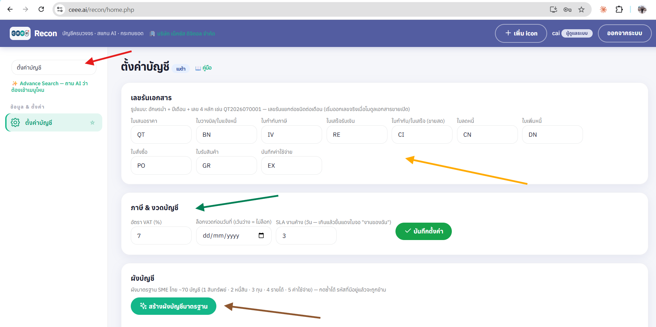This screenshot has width=656, height=327.
Task: Click the ใบกำกับ/ใบเสร็จ (ขายสด) field CI
Action: (422, 135)
